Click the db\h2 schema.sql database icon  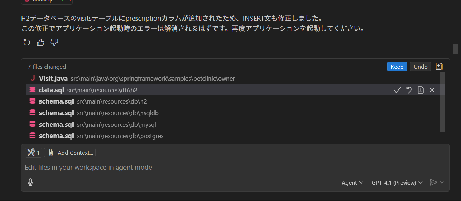(32, 101)
